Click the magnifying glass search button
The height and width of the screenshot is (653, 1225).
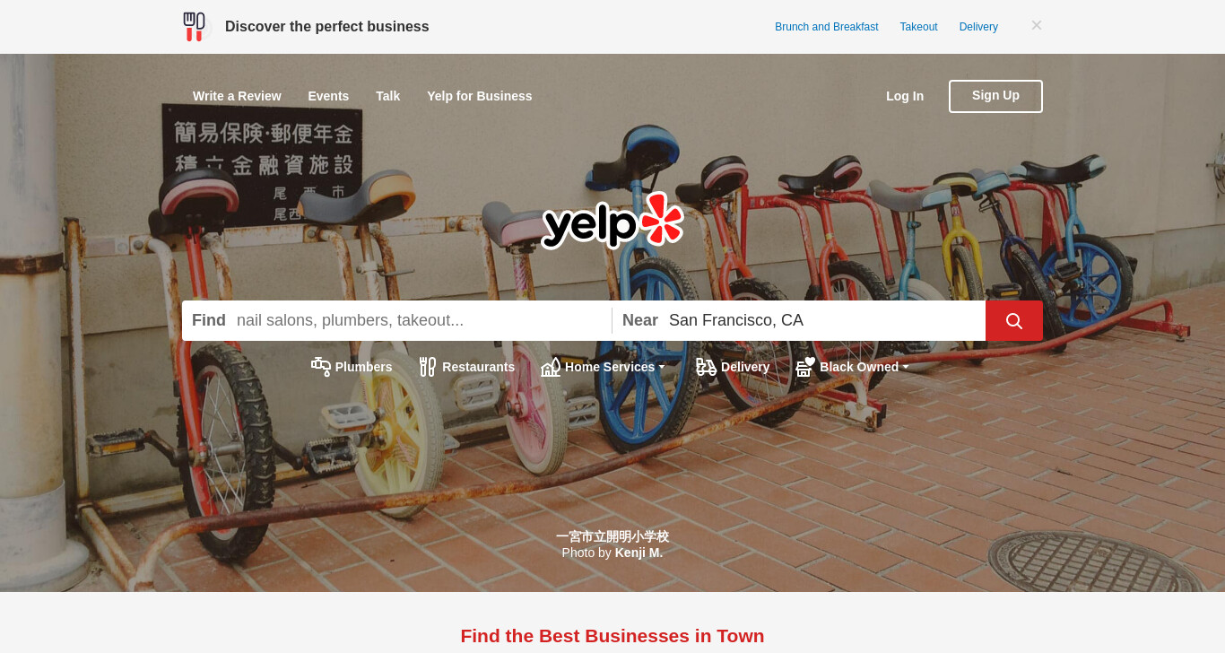[1013, 320]
